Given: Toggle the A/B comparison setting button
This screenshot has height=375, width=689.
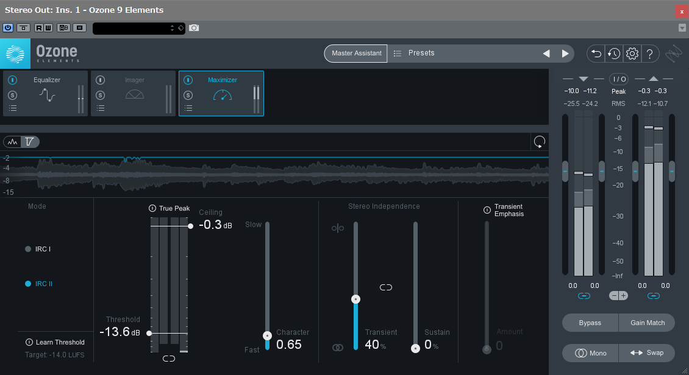Looking at the screenshot, I should tap(63, 27).
